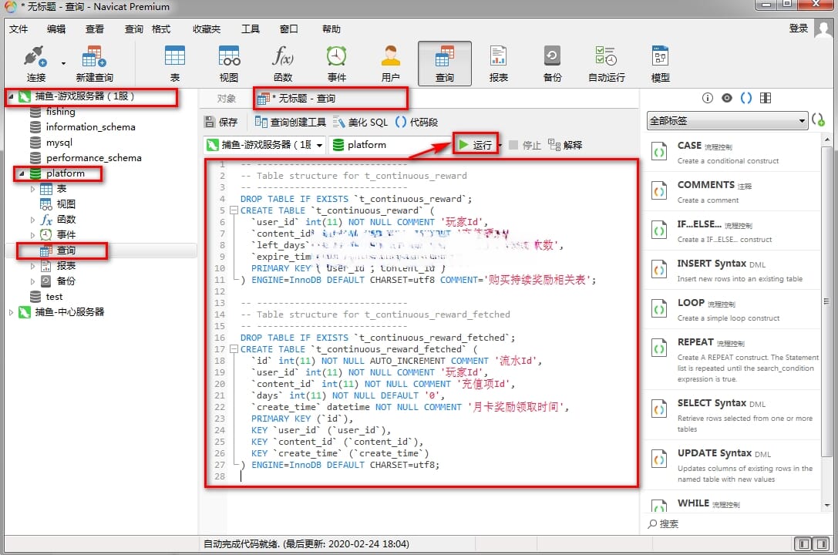Click the Explain (解释) button

coord(565,145)
